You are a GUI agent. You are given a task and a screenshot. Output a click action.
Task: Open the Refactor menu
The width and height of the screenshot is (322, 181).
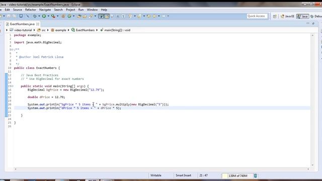(31, 10)
